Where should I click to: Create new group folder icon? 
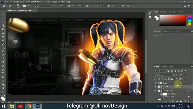[x=181, y=101]
